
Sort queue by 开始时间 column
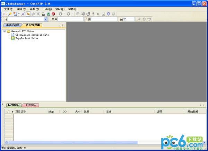click(x=196, y=112)
